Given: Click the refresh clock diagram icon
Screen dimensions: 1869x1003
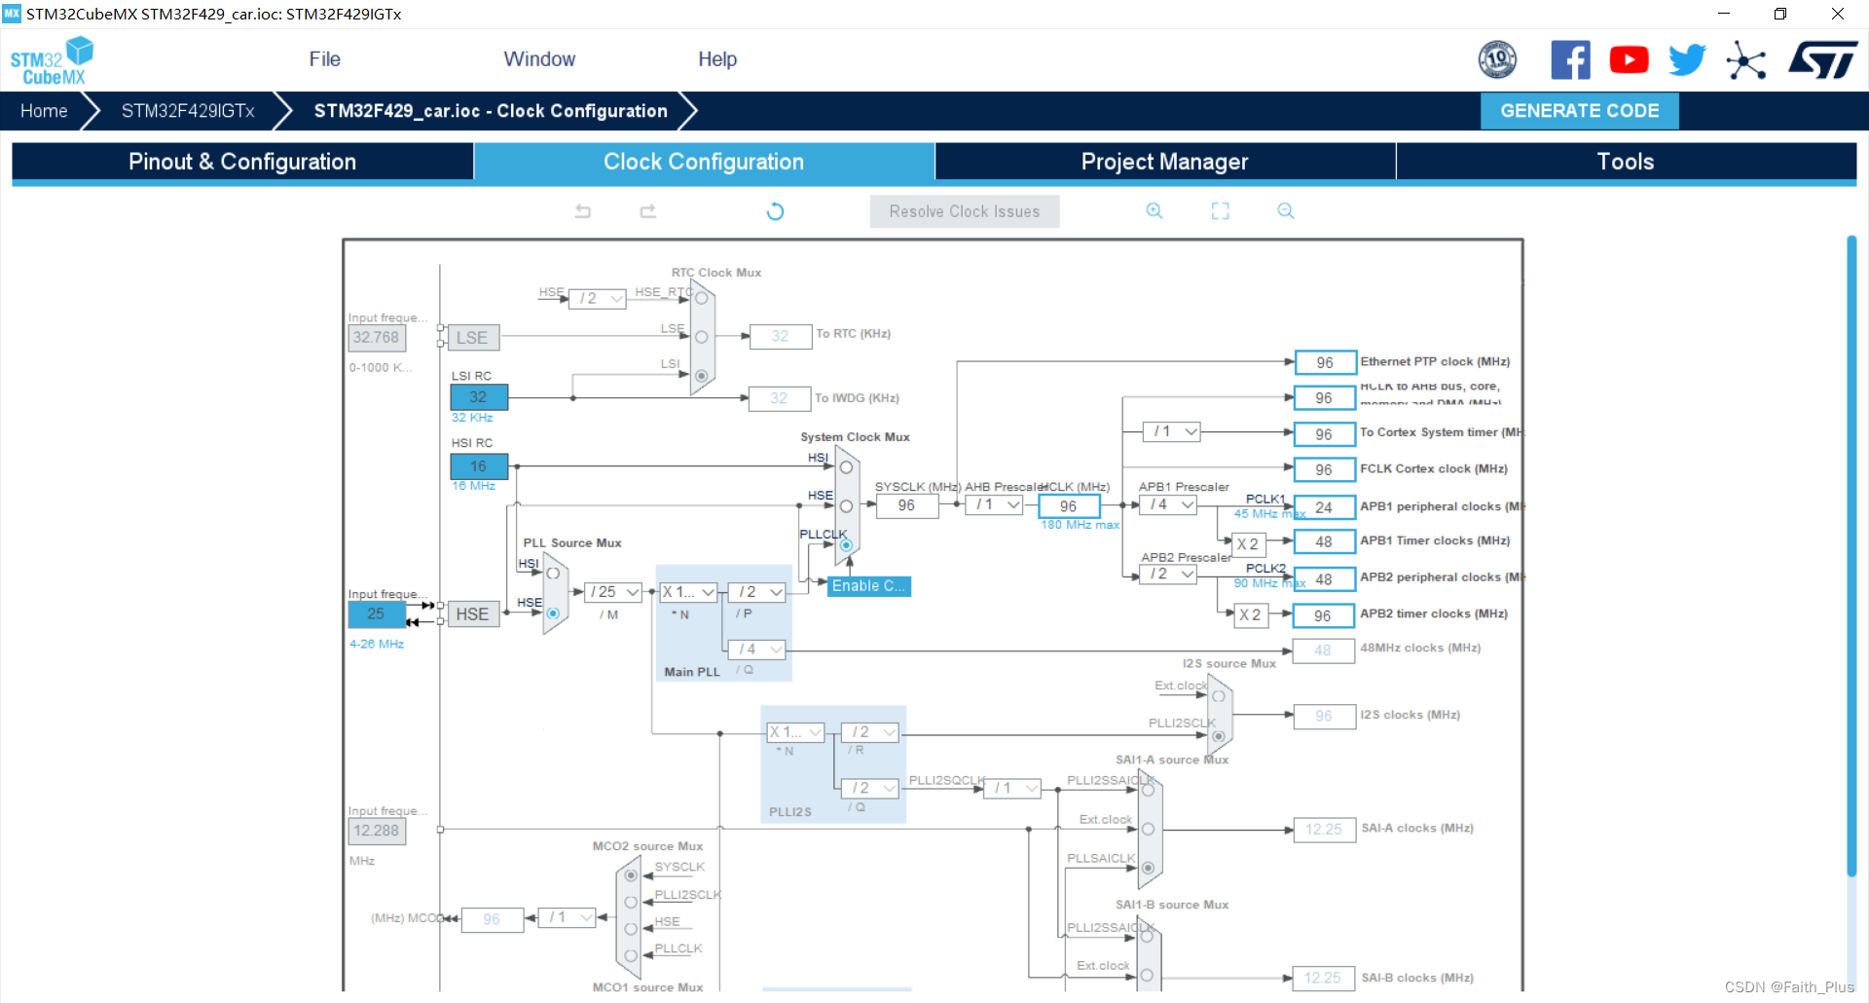Looking at the screenshot, I should click(775, 211).
